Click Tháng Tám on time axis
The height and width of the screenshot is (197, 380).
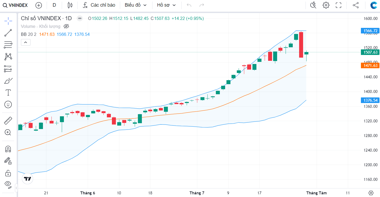coord(317,193)
